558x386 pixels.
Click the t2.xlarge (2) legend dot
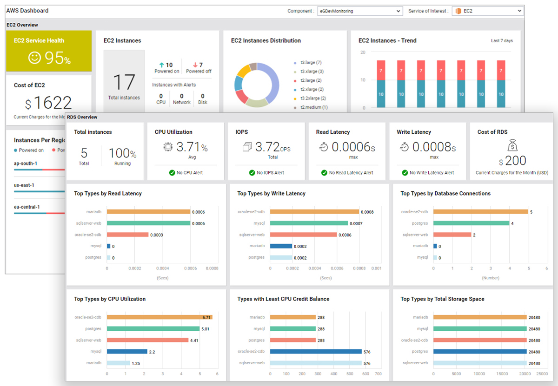pyautogui.click(x=295, y=89)
